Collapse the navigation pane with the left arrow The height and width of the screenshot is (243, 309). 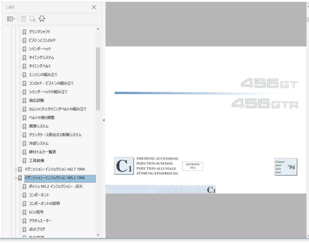tap(104, 120)
